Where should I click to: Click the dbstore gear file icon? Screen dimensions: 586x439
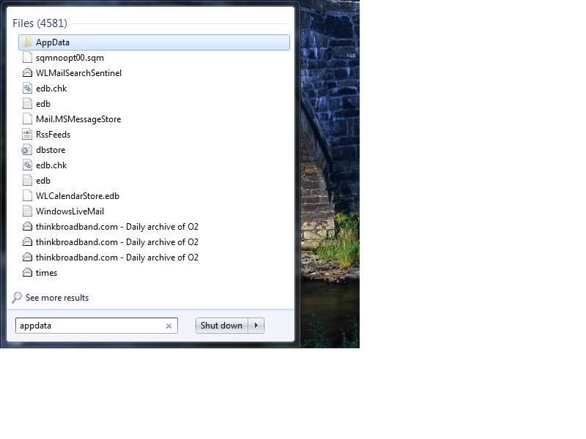26,150
